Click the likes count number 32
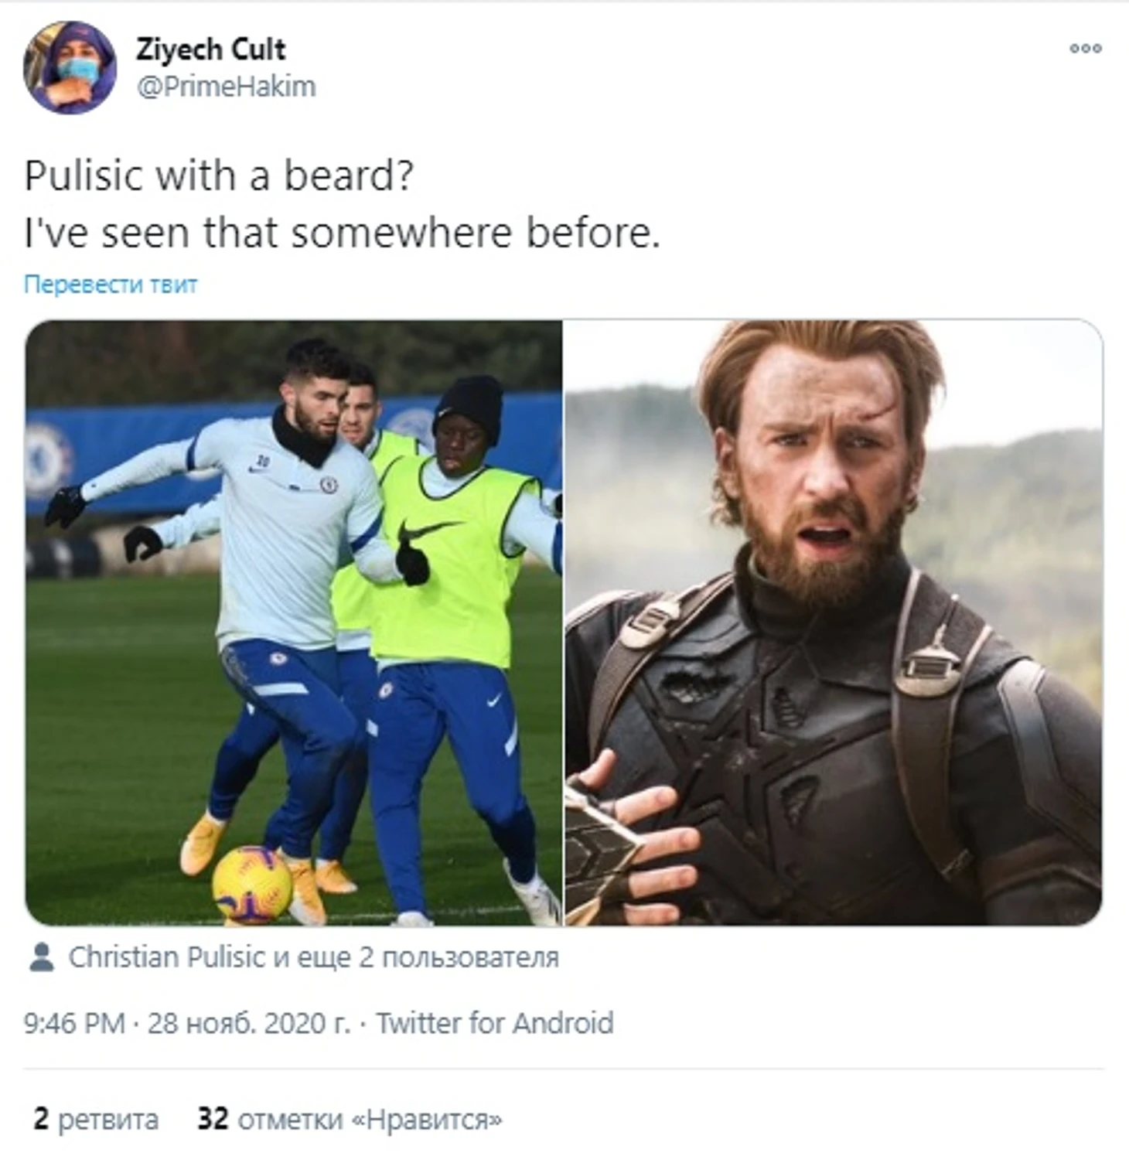 [x=213, y=1119]
